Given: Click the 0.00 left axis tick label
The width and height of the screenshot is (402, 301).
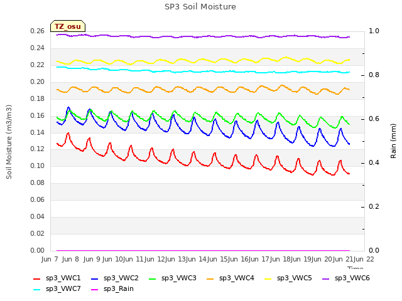Looking at the screenshot, I should (37, 250).
